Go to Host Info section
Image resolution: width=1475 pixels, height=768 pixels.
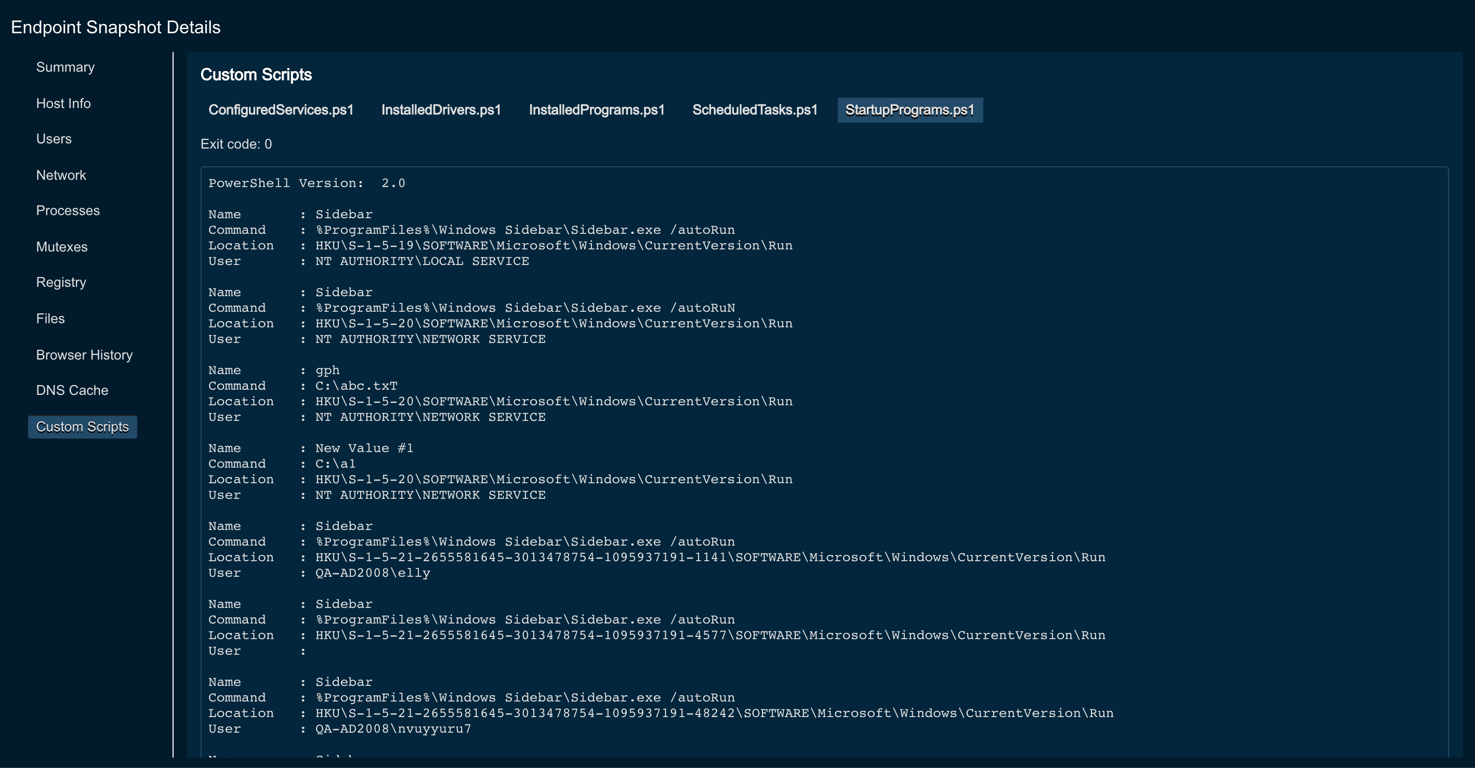63,103
